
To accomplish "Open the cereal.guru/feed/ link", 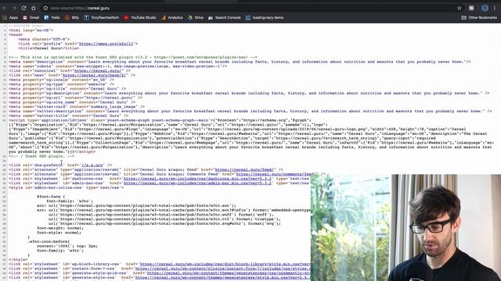I will pyautogui.click(x=244, y=169).
